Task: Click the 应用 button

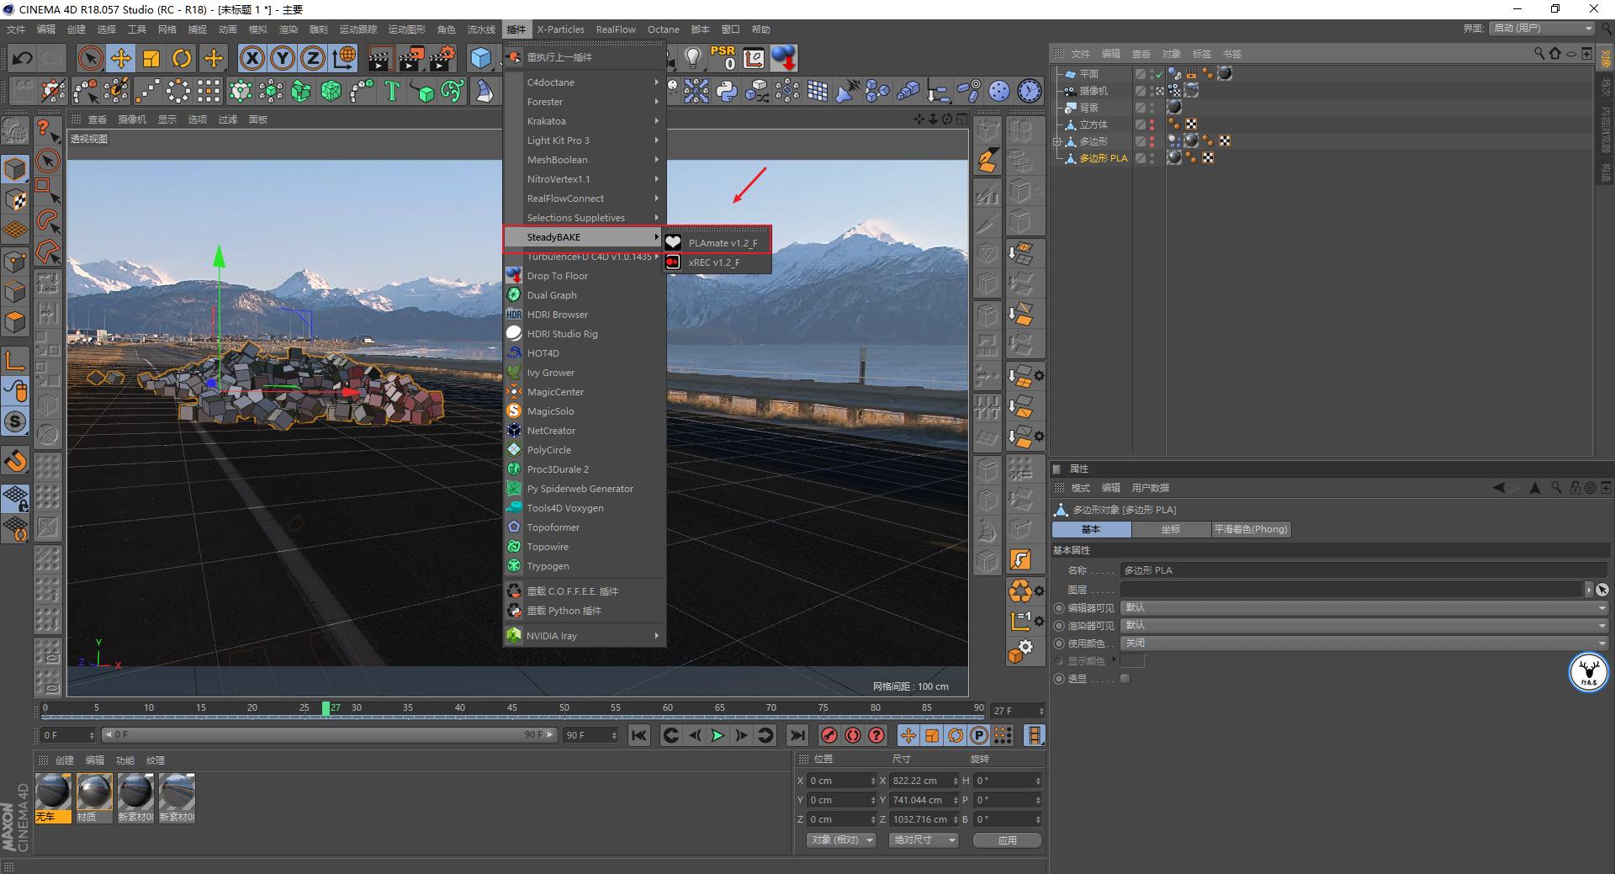Action: coord(1007,840)
